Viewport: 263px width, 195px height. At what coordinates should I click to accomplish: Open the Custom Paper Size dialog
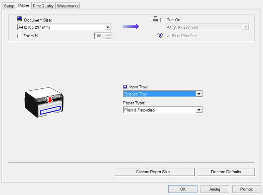(x=154, y=172)
